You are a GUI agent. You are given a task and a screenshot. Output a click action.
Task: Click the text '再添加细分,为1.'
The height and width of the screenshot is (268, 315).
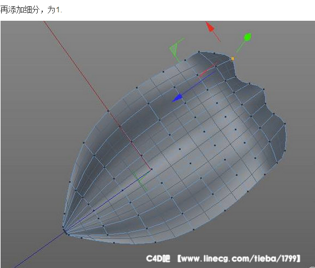[31, 10]
